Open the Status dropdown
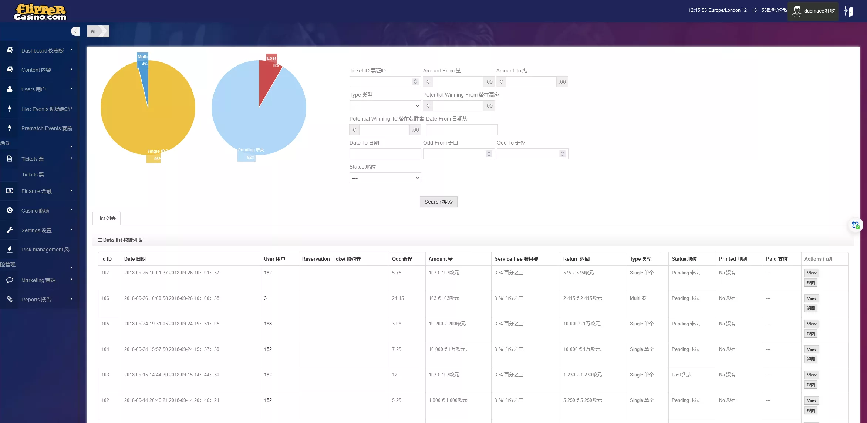The width and height of the screenshot is (867, 423). (385, 178)
